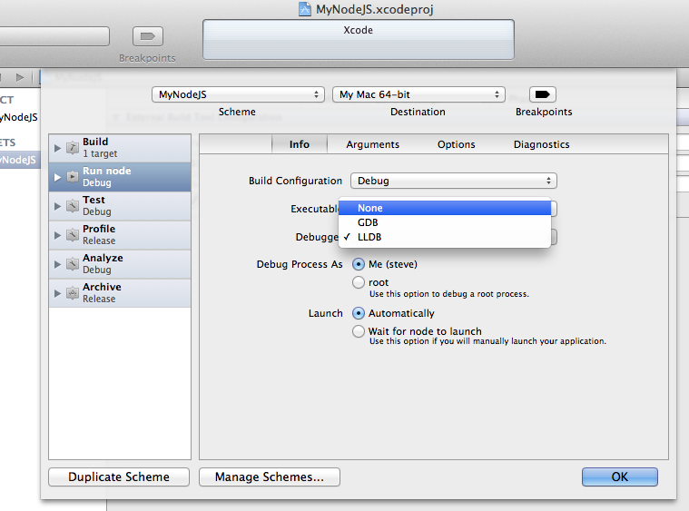Click the Xcode activity status display
Image resolution: width=689 pixels, height=511 pixels.
(x=359, y=40)
